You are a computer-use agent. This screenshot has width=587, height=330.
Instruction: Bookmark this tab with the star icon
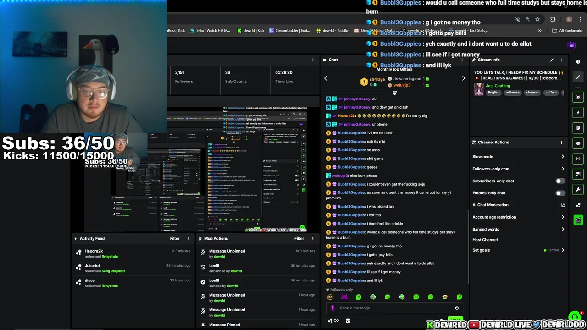click(x=537, y=19)
